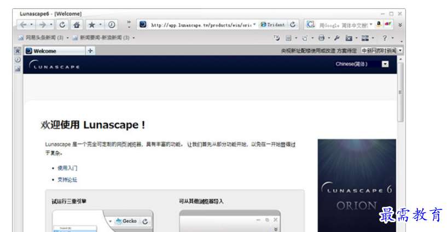Open the sidebar Favorites star panel
This screenshot has width=447, height=232.
click(18, 51)
